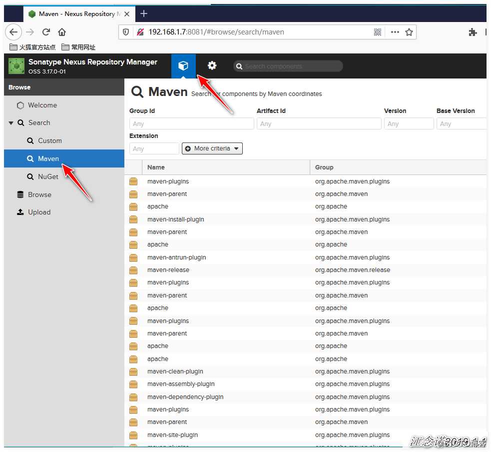
Task: Open the 火狐官方站点 bookmarks folder
Action: pos(32,47)
